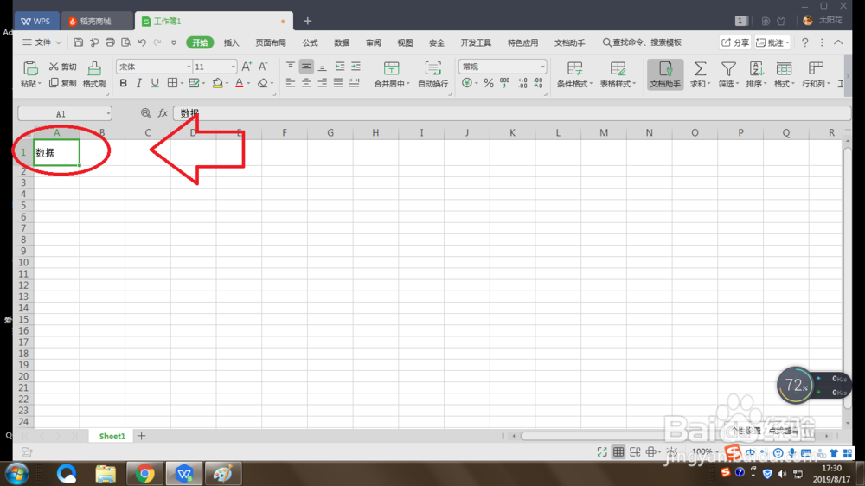Center text horizontally in cell
The image size is (865, 486).
(x=306, y=83)
